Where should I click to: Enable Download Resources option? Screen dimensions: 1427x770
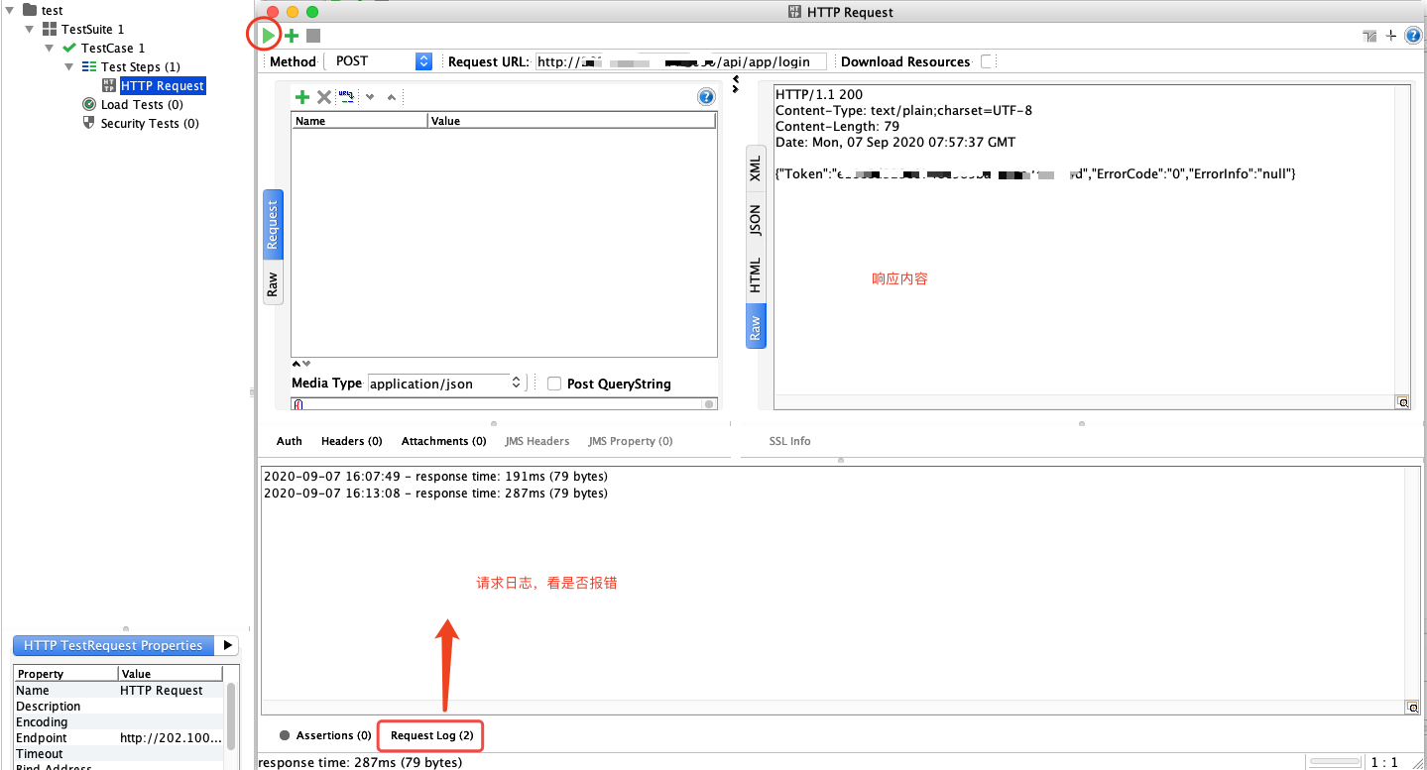(x=987, y=60)
